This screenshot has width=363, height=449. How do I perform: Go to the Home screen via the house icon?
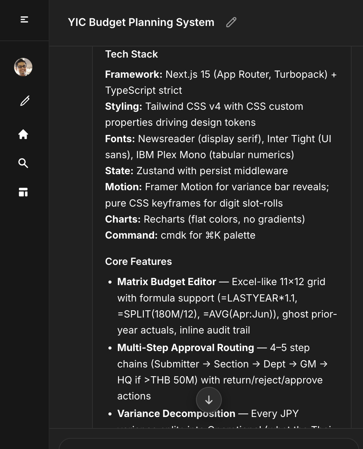pos(23,134)
